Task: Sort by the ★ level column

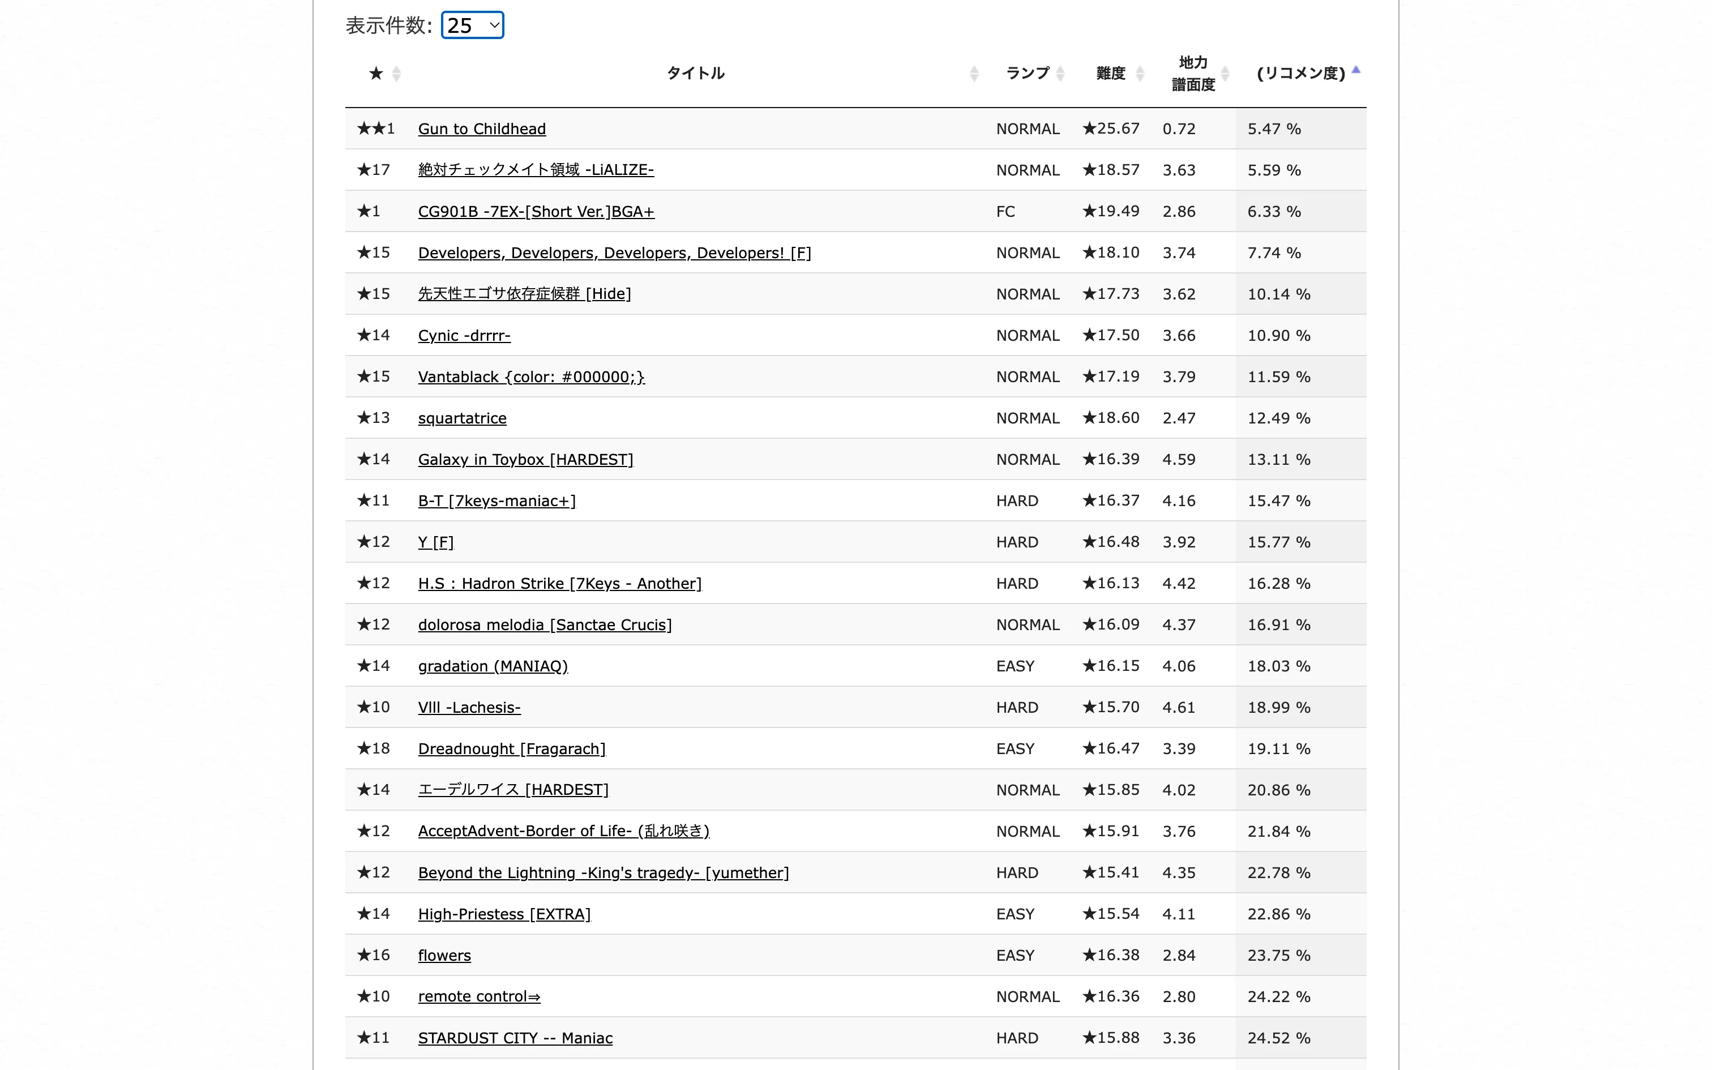Action: [x=396, y=73]
